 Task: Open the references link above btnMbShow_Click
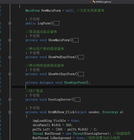pyautogui.click(x=32, y=108)
